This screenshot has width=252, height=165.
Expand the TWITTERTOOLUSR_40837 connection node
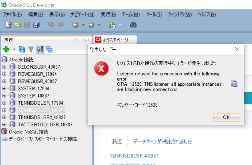[x=4, y=124]
